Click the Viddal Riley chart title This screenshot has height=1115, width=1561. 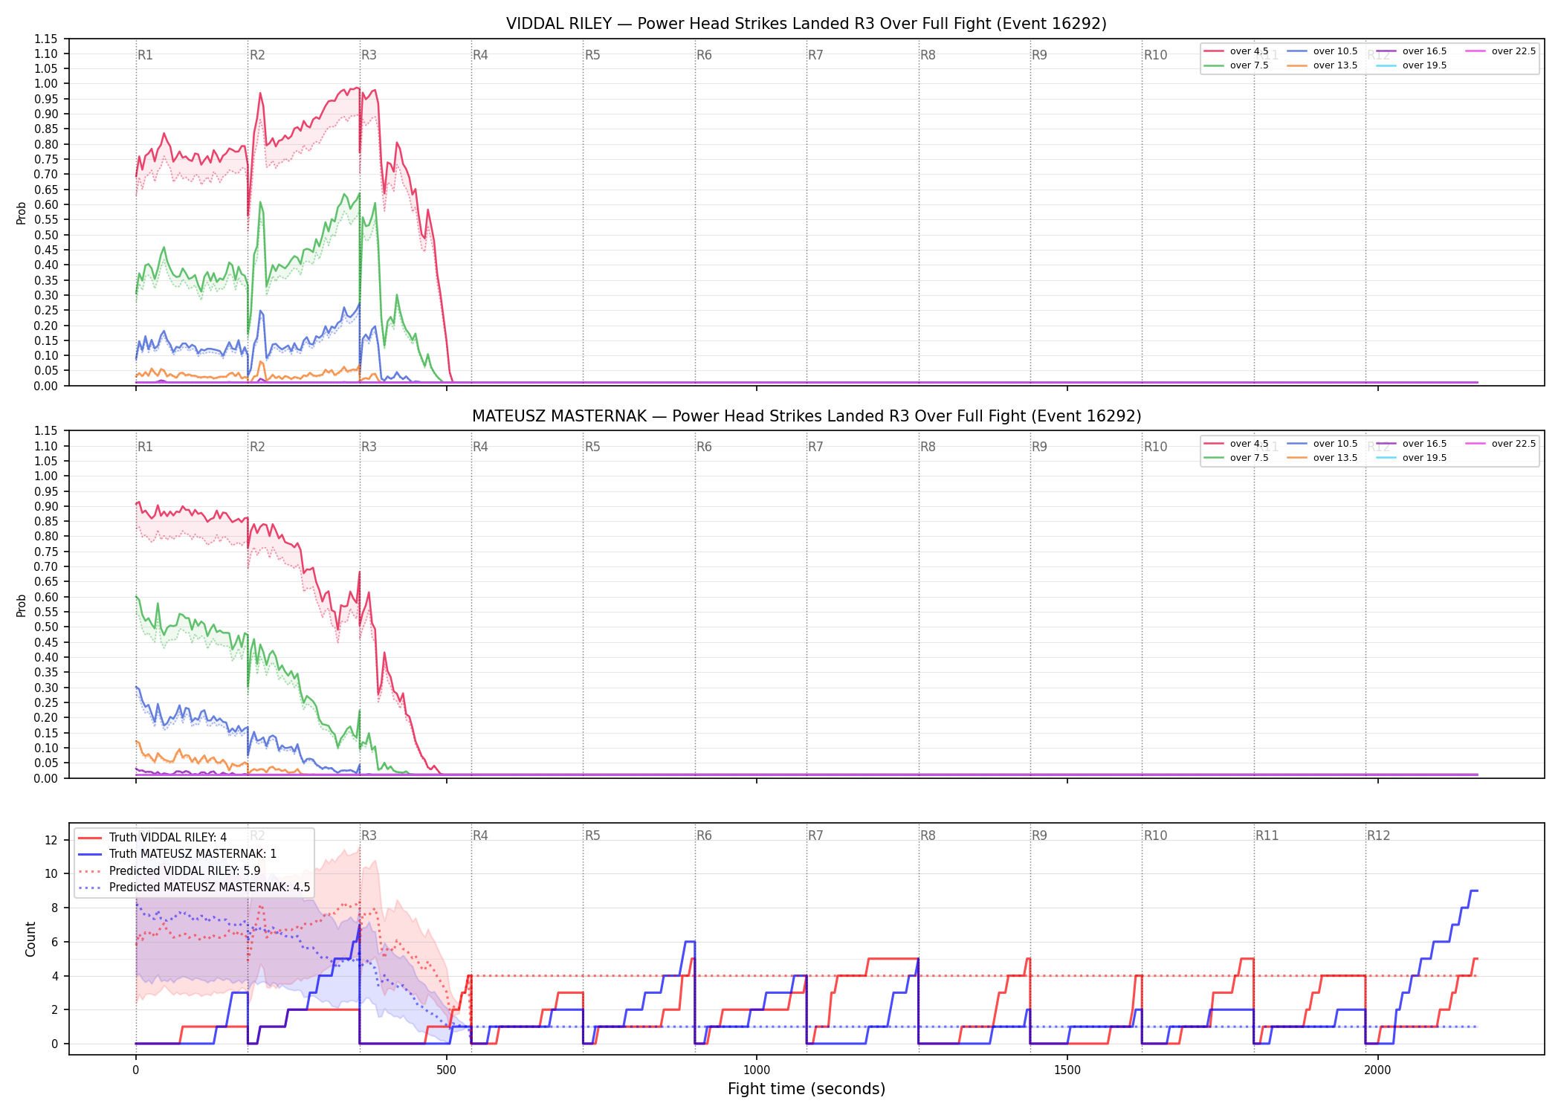point(807,24)
